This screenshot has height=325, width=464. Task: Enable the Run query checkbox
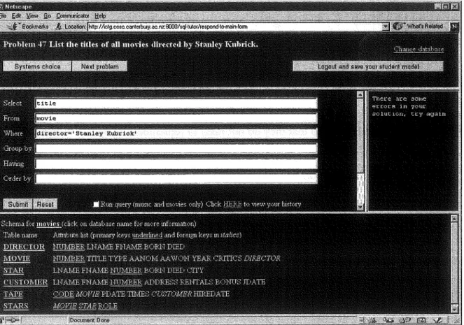click(x=96, y=204)
